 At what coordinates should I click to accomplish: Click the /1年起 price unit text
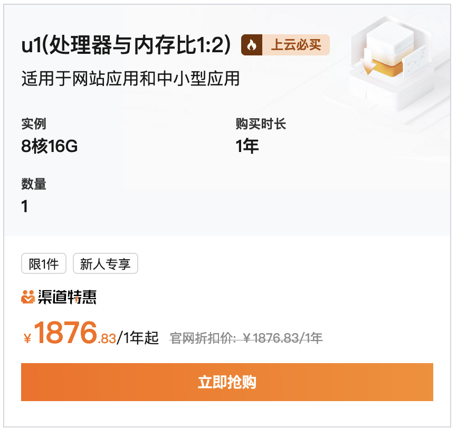point(138,338)
